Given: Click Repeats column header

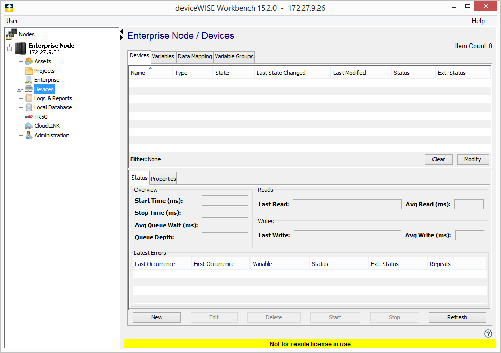Looking at the screenshot, I should [x=457, y=264].
